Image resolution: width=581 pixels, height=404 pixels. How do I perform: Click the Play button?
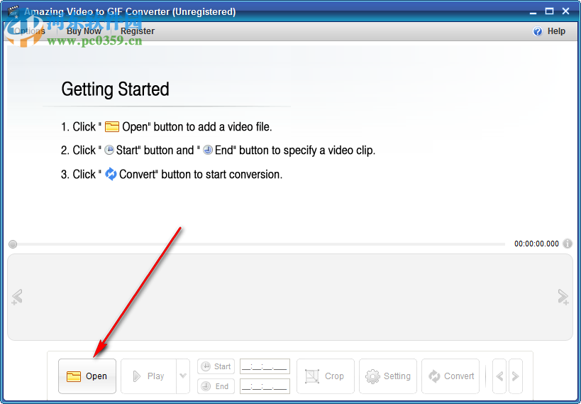click(x=148, y=376)
